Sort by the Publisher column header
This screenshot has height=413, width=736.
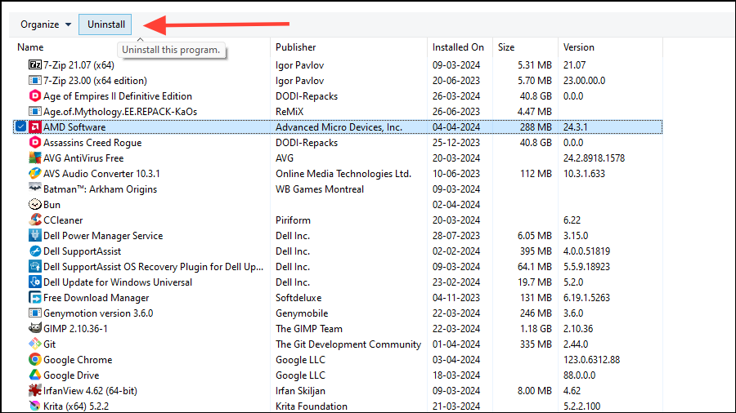pos(296,47)
